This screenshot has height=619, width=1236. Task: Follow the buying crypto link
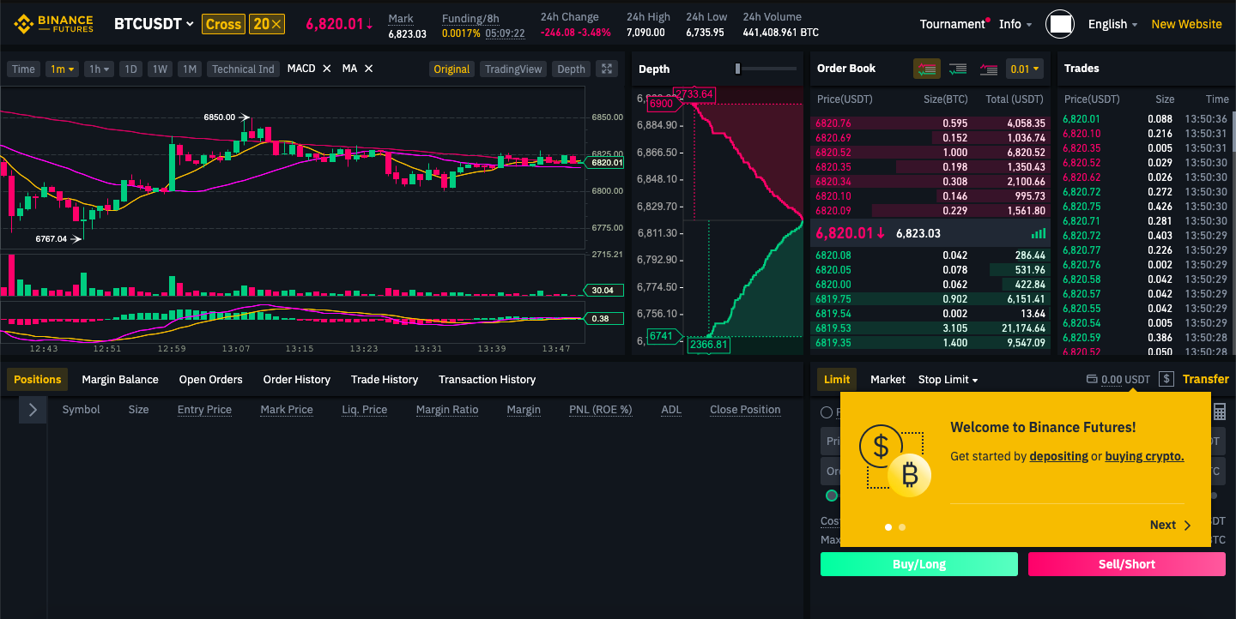[x=1144, y=456]
